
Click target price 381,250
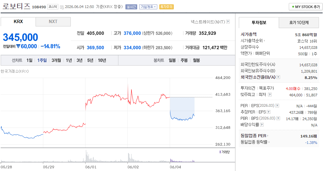tap(311, 89)
